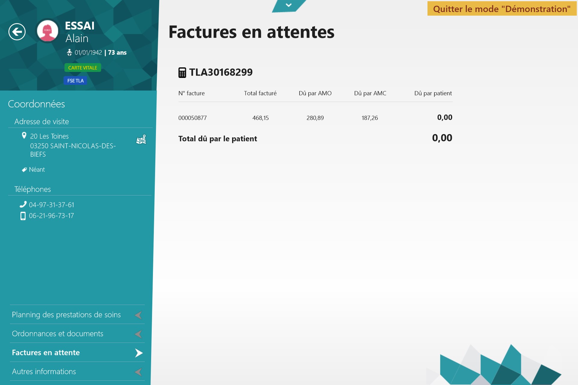Screen dimensions: 578x385
Task: Click Dû par AMC value 187,26
Action: [x=370, y=118]
